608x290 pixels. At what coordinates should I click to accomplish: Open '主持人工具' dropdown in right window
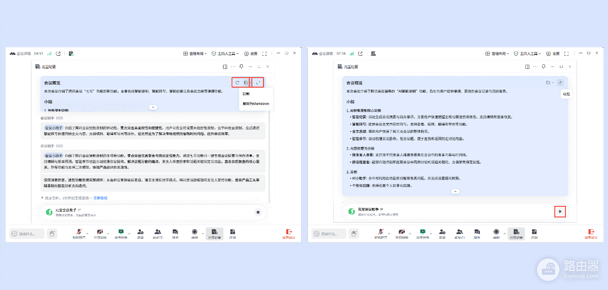527,53
